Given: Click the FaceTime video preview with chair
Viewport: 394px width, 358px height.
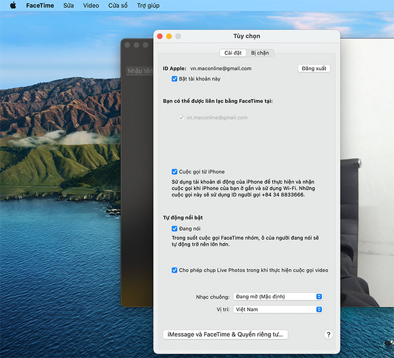Looking at the screenshot, I should [x=367, y=173].
